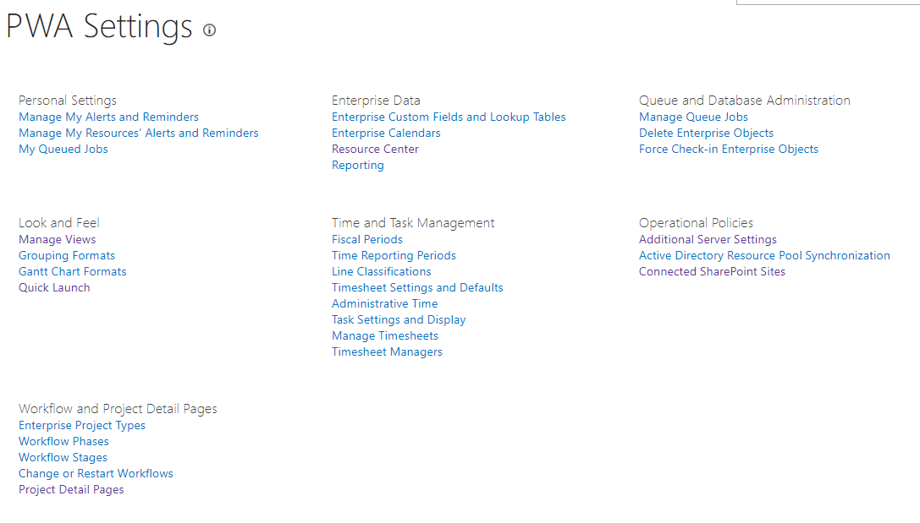Open Change or Restart Workflows

pyautogui.click(x=96, y=474)
